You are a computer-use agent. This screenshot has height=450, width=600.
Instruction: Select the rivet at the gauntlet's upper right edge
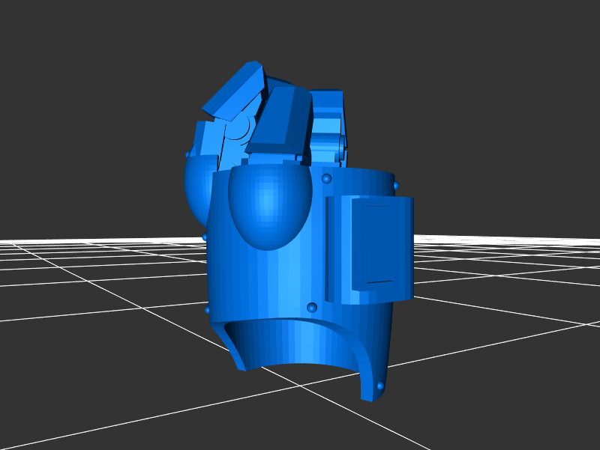tap(395, 183)
